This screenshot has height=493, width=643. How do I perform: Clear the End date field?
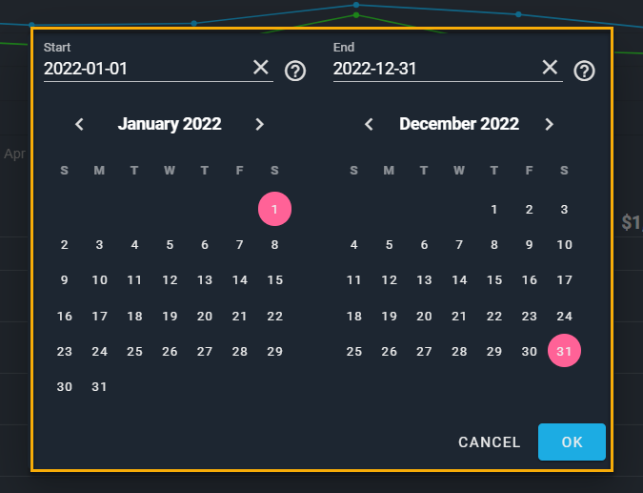[x=550, y=68]
